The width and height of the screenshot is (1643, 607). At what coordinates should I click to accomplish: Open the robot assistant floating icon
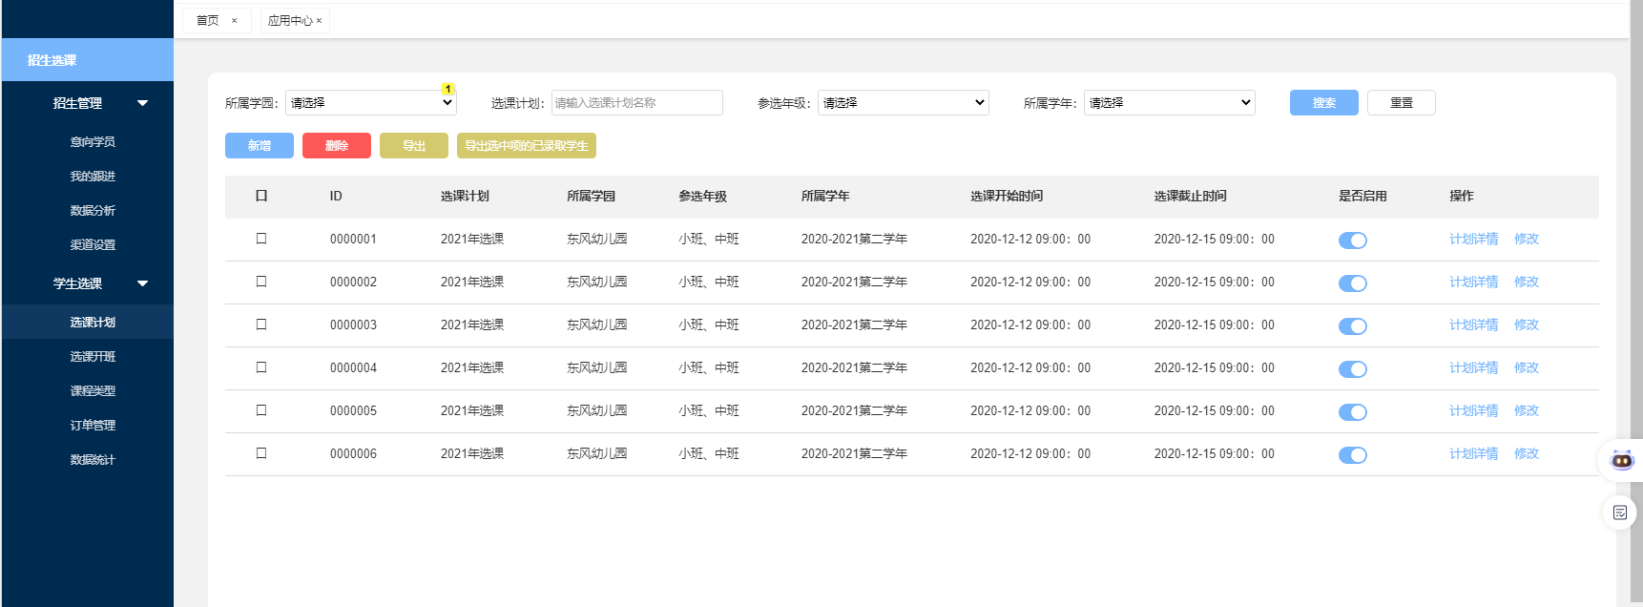1622,460
